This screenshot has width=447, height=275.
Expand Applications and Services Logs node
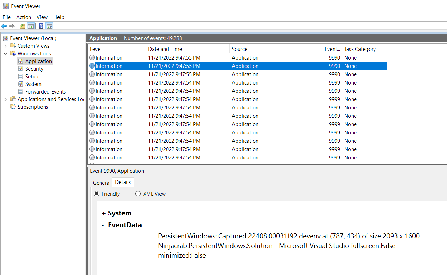(x=6, y=99)
